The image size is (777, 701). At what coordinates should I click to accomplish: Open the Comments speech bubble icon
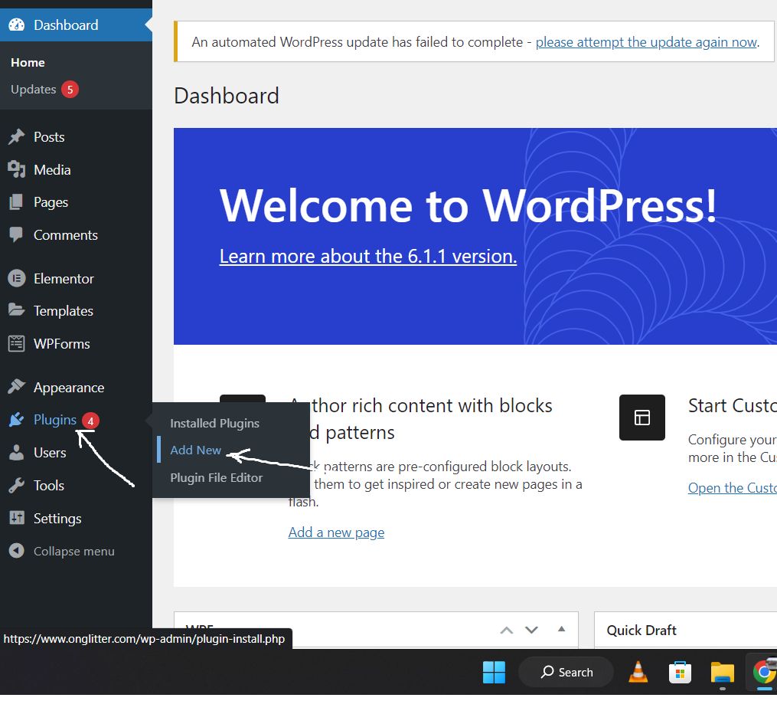(16, 234)
